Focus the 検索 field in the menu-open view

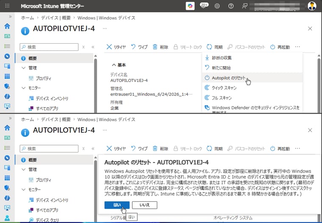(49, 47)
